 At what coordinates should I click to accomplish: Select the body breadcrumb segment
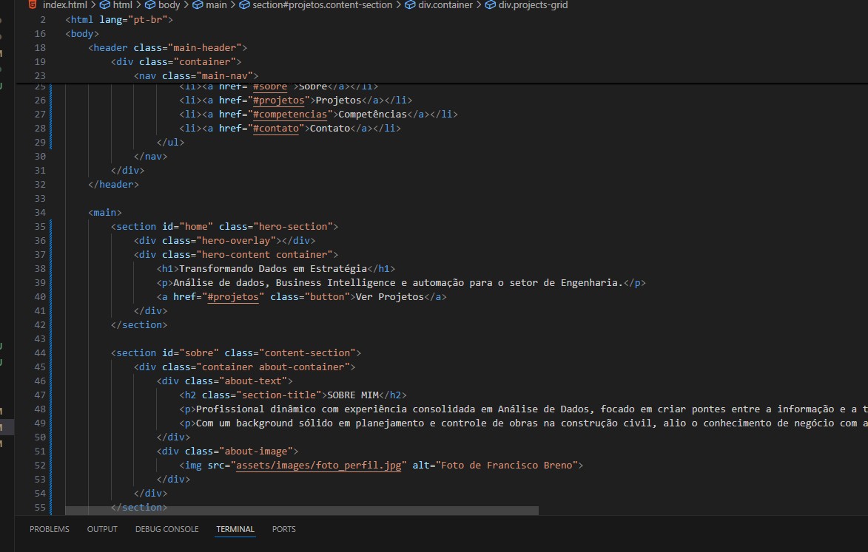pyautogui.click(x=169, y=5)
